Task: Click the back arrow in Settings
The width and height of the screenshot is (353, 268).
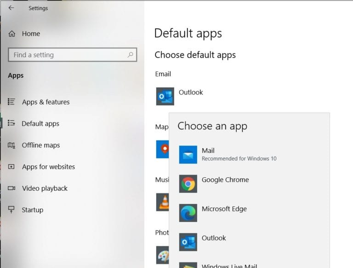Action: pyautogui.click(x=11, y=8)
